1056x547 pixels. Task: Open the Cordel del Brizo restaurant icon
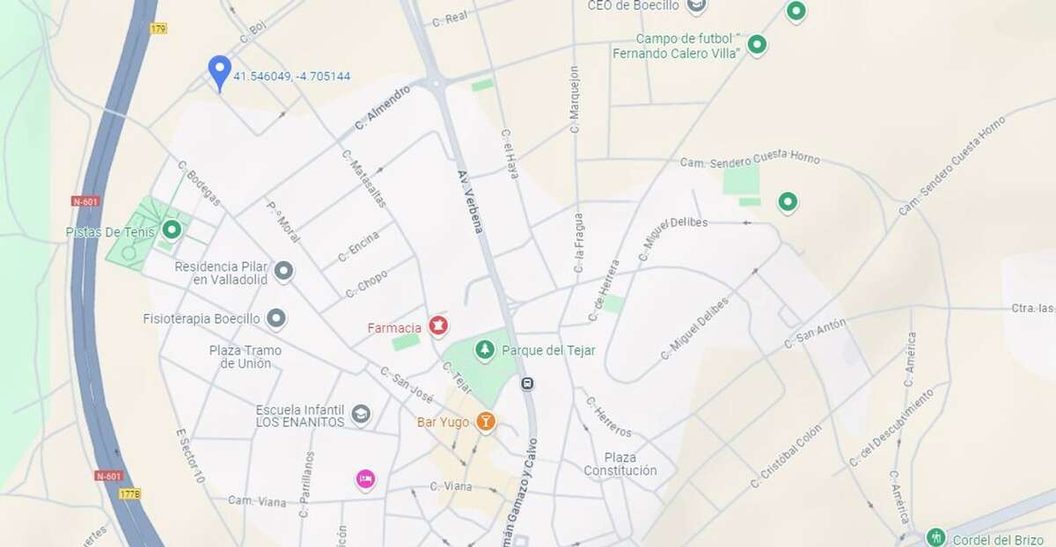click(x=937, y=536)
